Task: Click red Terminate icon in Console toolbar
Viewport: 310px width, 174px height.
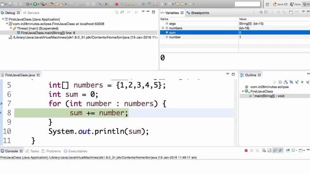Action: click(246, 150)
